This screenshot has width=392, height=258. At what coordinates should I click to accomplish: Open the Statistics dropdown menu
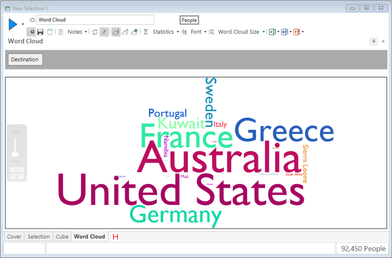pos(178,32)
